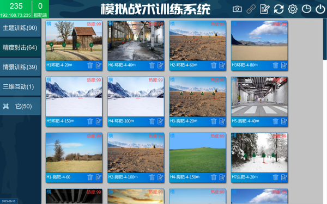Open the H4-胸靶-4-150m grass field thumbnail
The image size is (327, 204).
(197, 153)
